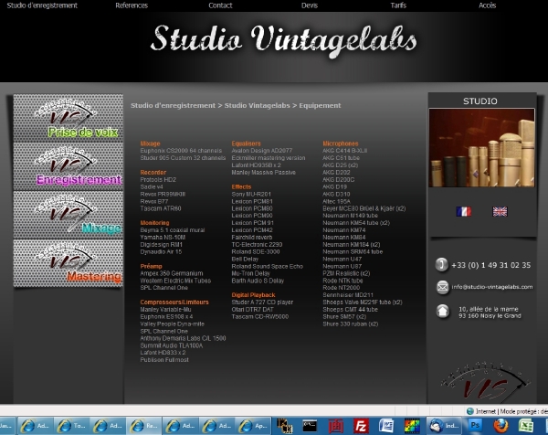Click the Studio Vintagelabs header title

pyautogui.click(x=284, y=39)
